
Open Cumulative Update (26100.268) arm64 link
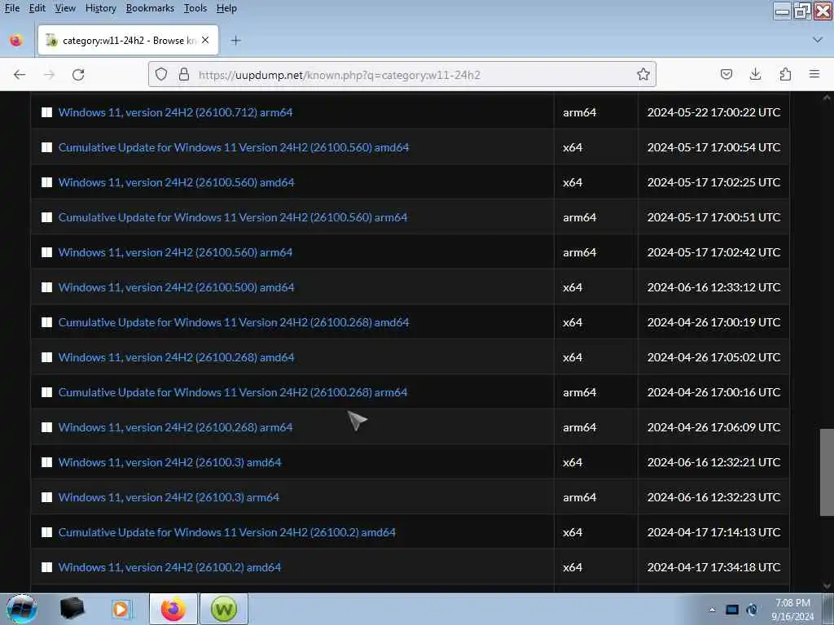tap(233, 392)
